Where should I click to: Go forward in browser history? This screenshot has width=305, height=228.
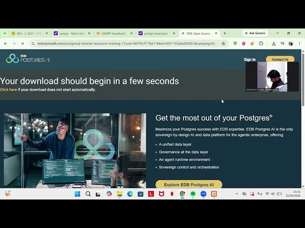14,44
